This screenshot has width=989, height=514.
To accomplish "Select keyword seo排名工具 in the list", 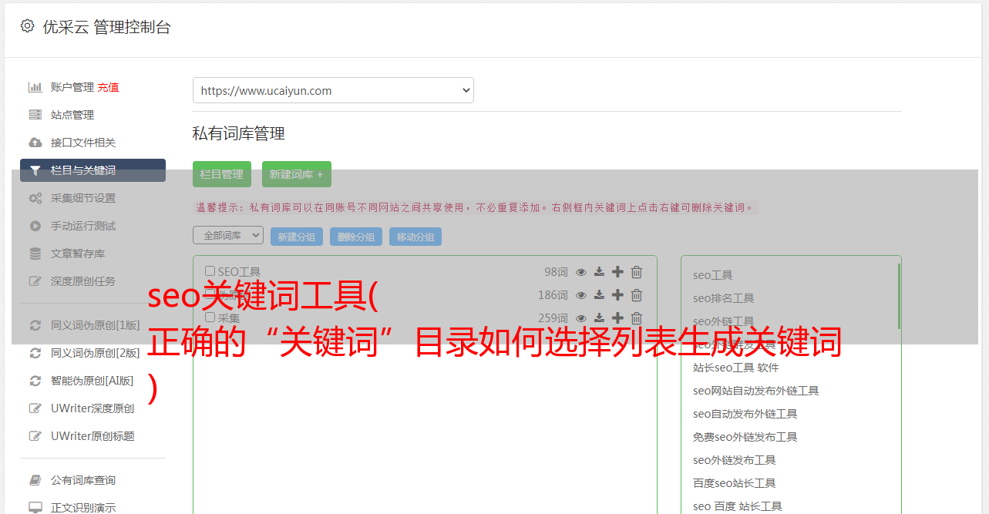I will (x=723, y=298).
